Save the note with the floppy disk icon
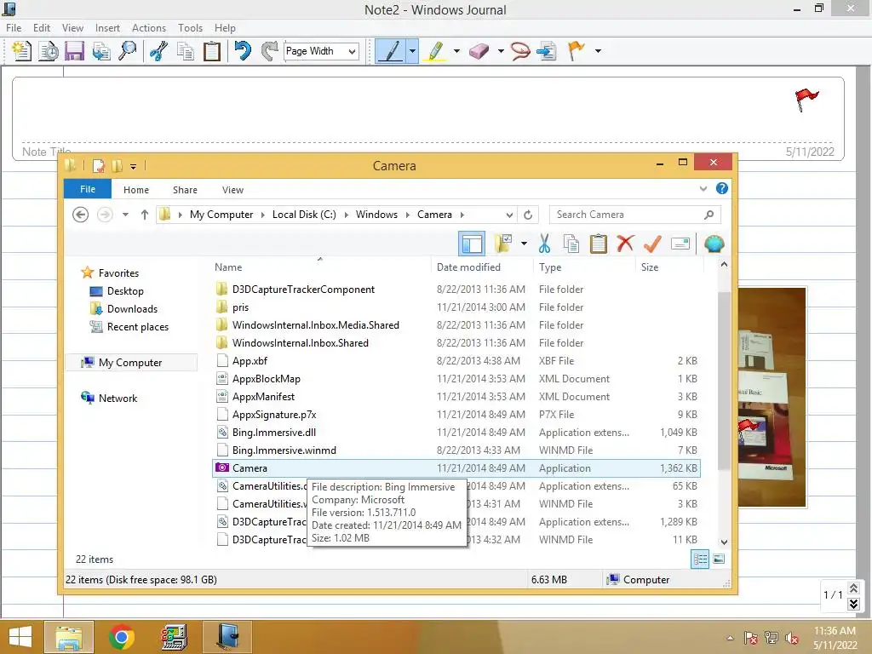This screenshot has width=872, height=654. 75,51
